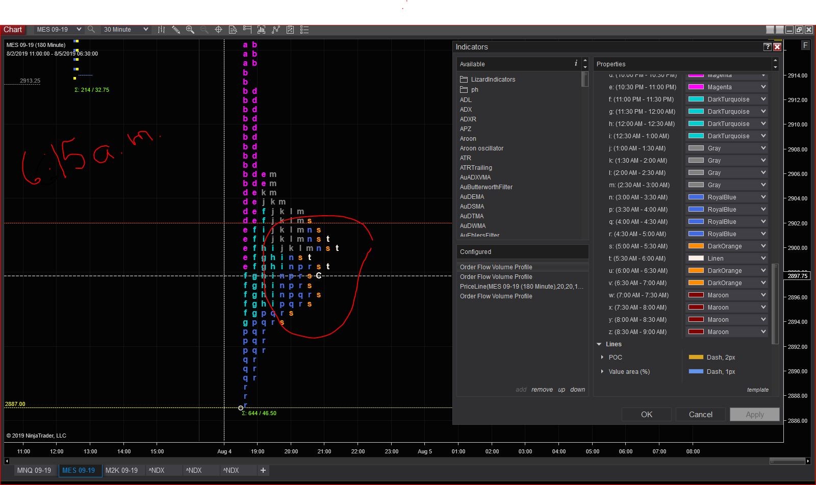The height and width of the screenshot is (485, 816).
Task: Open color dropdown for w: (7:00 AM - 7:30 AM)
Action: coord(763,295)
